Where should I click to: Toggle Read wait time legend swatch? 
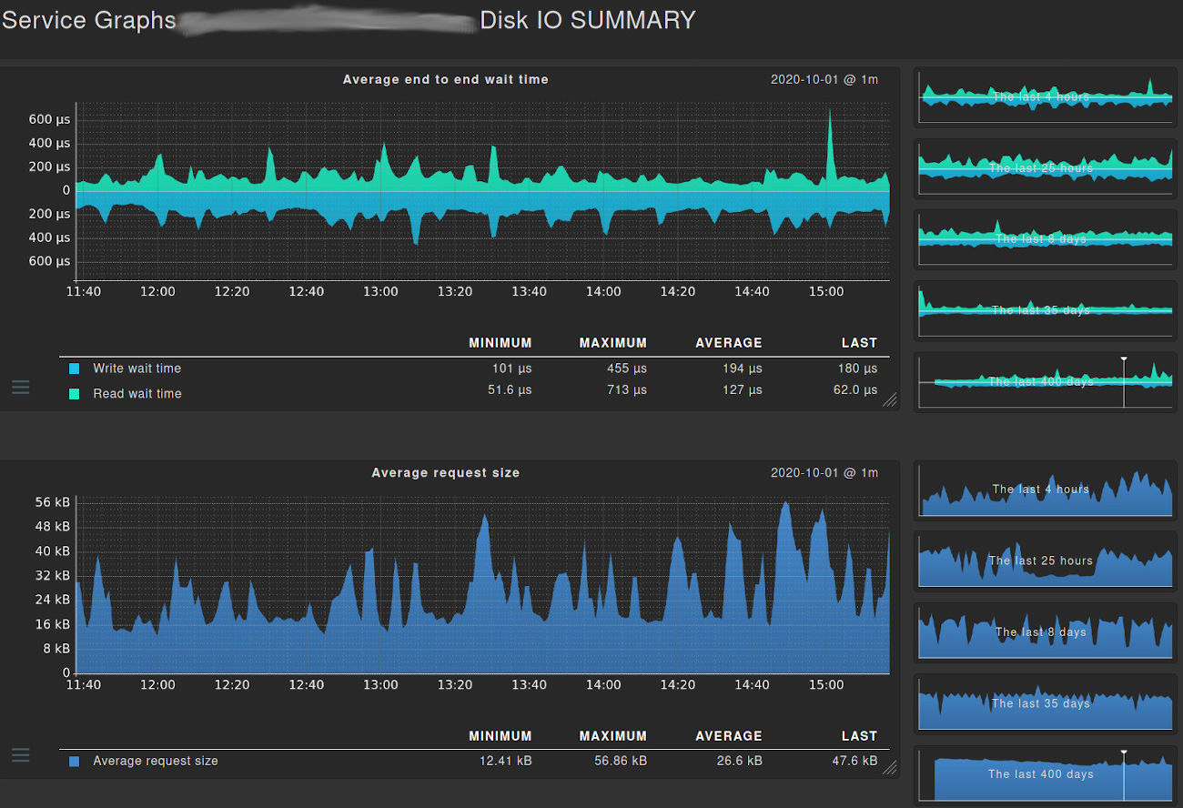[x=75, y=394]
